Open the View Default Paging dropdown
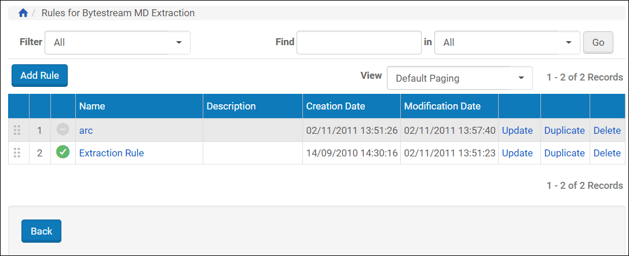This screenshot has height=256, width=629. 459,78
